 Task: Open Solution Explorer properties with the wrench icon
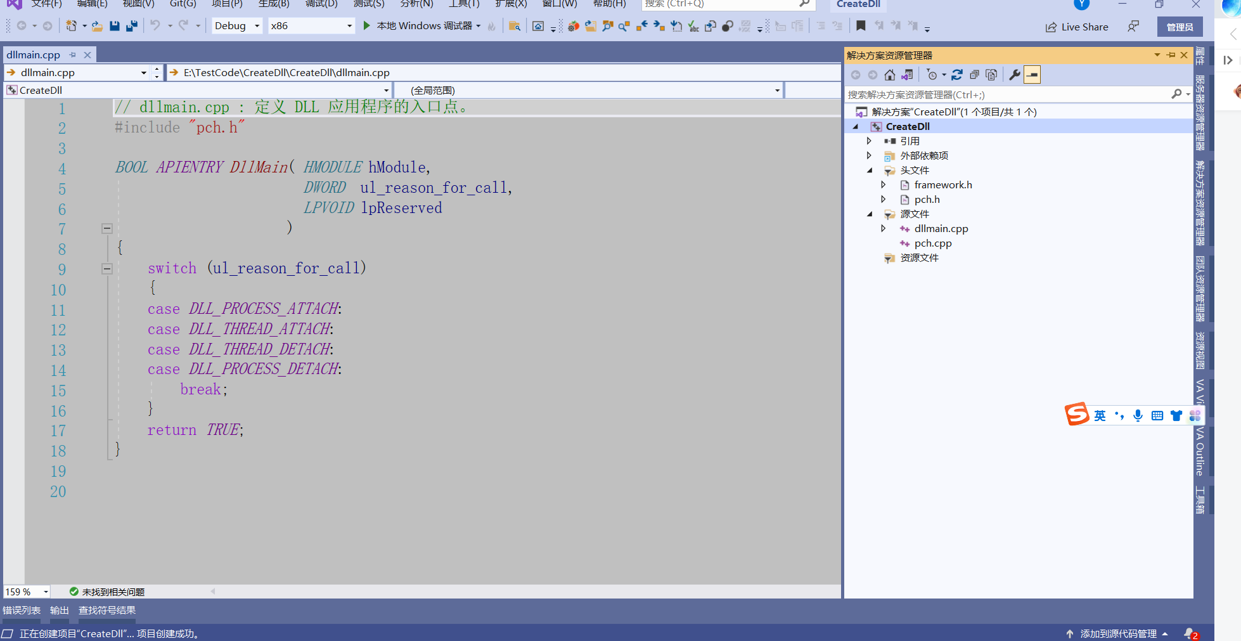(x=1014, y=74)
